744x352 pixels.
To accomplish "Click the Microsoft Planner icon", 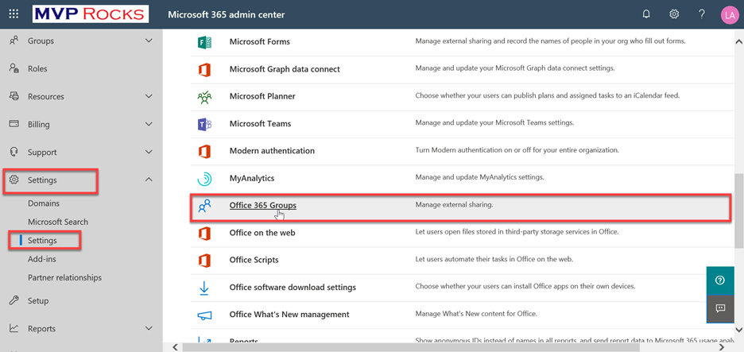I will [x=204, y=97].
